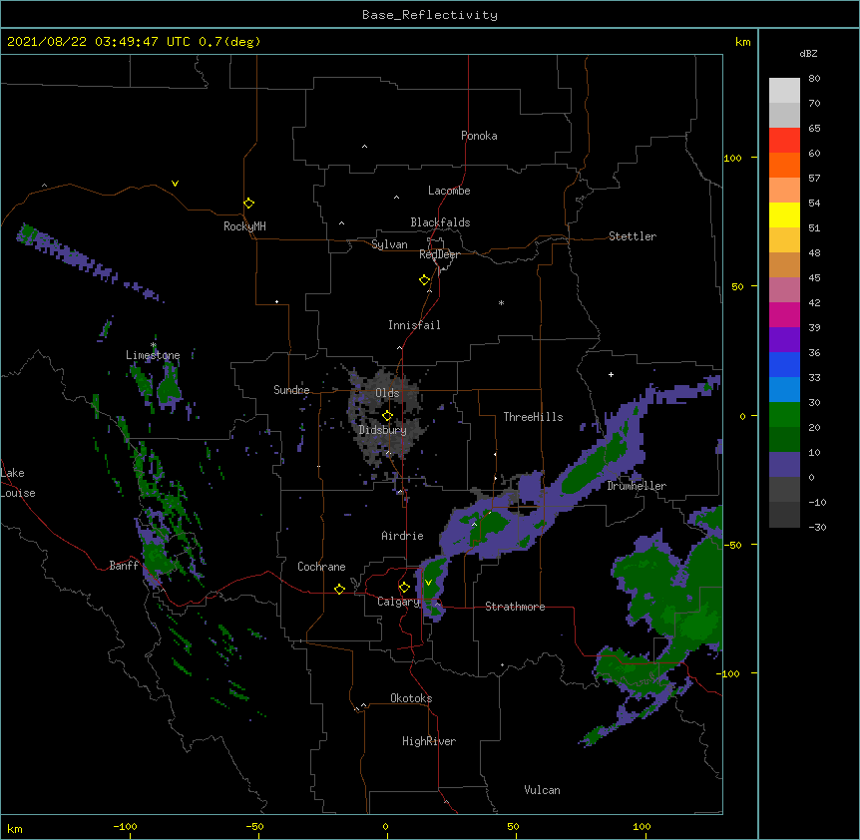Click the yellow radar site marker near Olds

(x=387, y=416)
